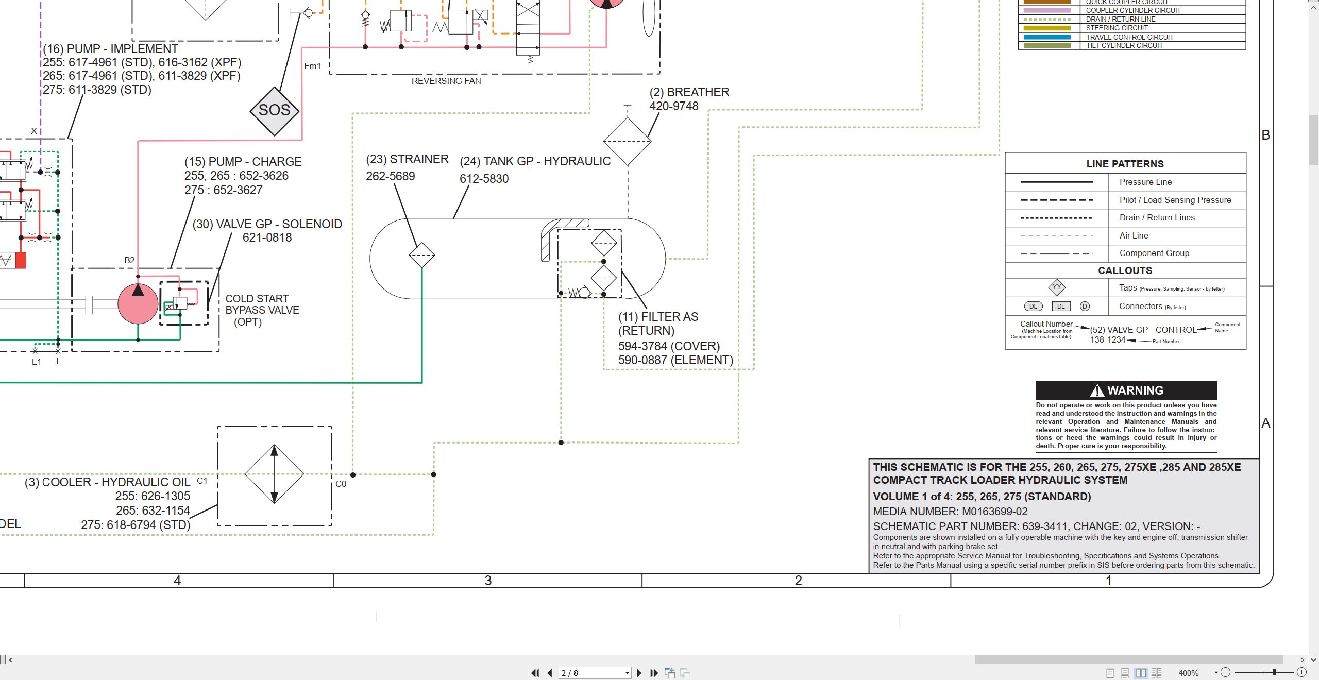Go to the previous page
The height and width of the screenshot is (680, 1319).
550,673
